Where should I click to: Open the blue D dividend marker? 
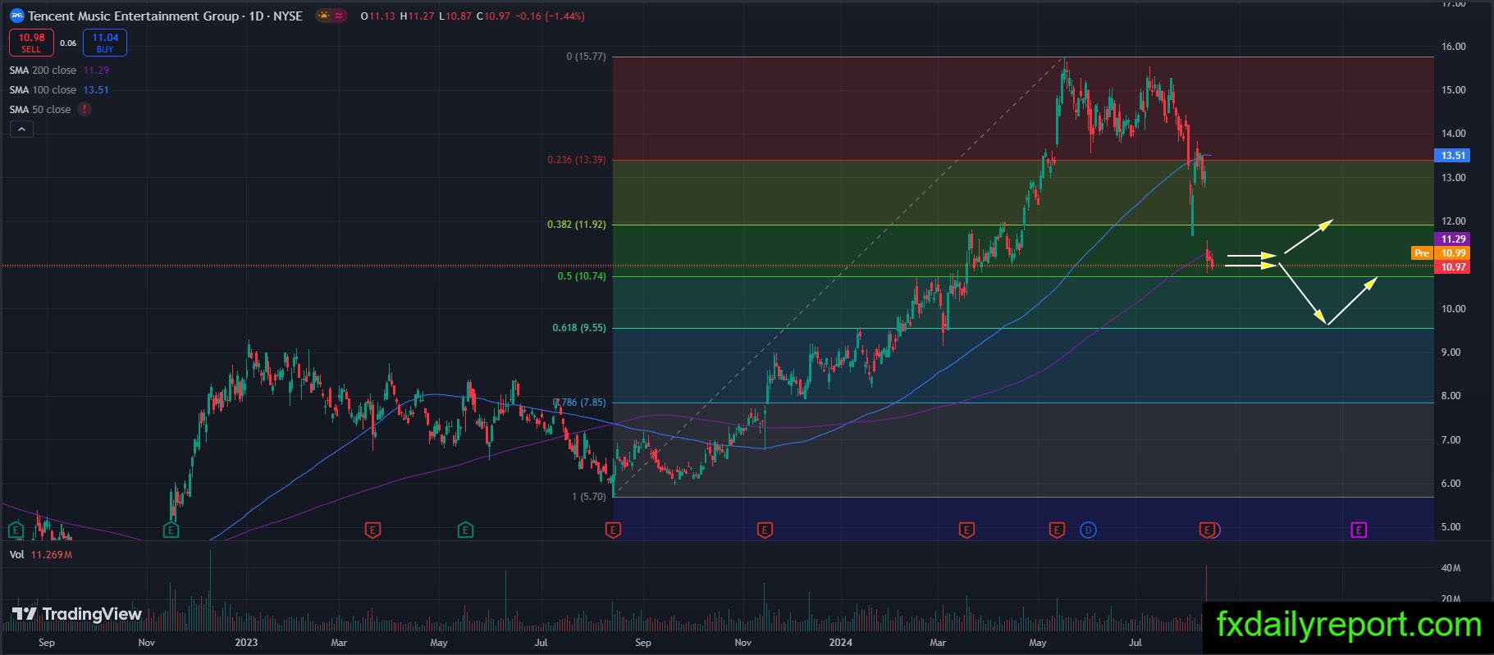click(x=1088, y=530)
